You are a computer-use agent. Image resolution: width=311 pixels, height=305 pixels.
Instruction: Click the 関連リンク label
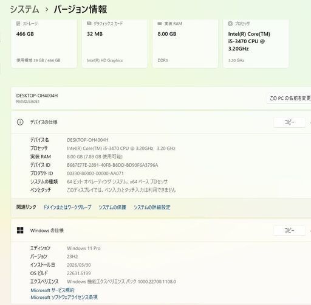point(26,207)
